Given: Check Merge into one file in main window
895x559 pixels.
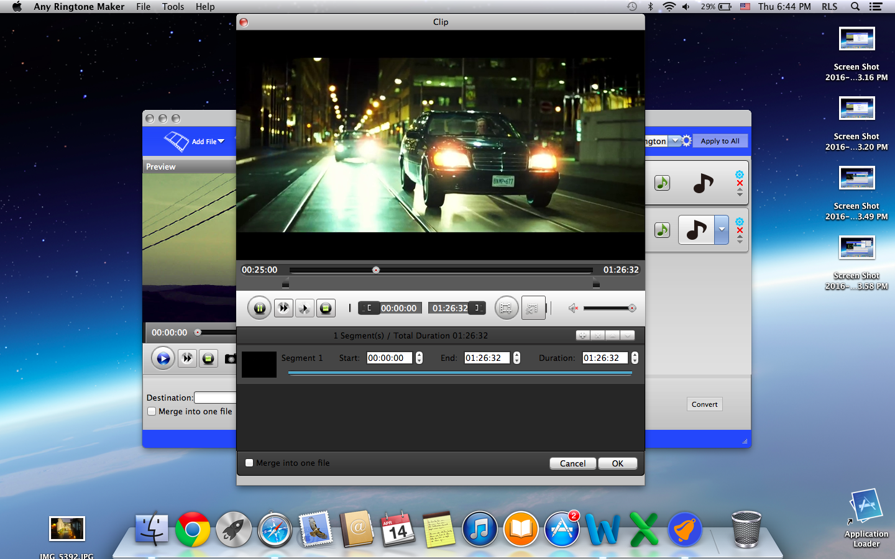Looking at the screenshot, I should coord(152,411).
